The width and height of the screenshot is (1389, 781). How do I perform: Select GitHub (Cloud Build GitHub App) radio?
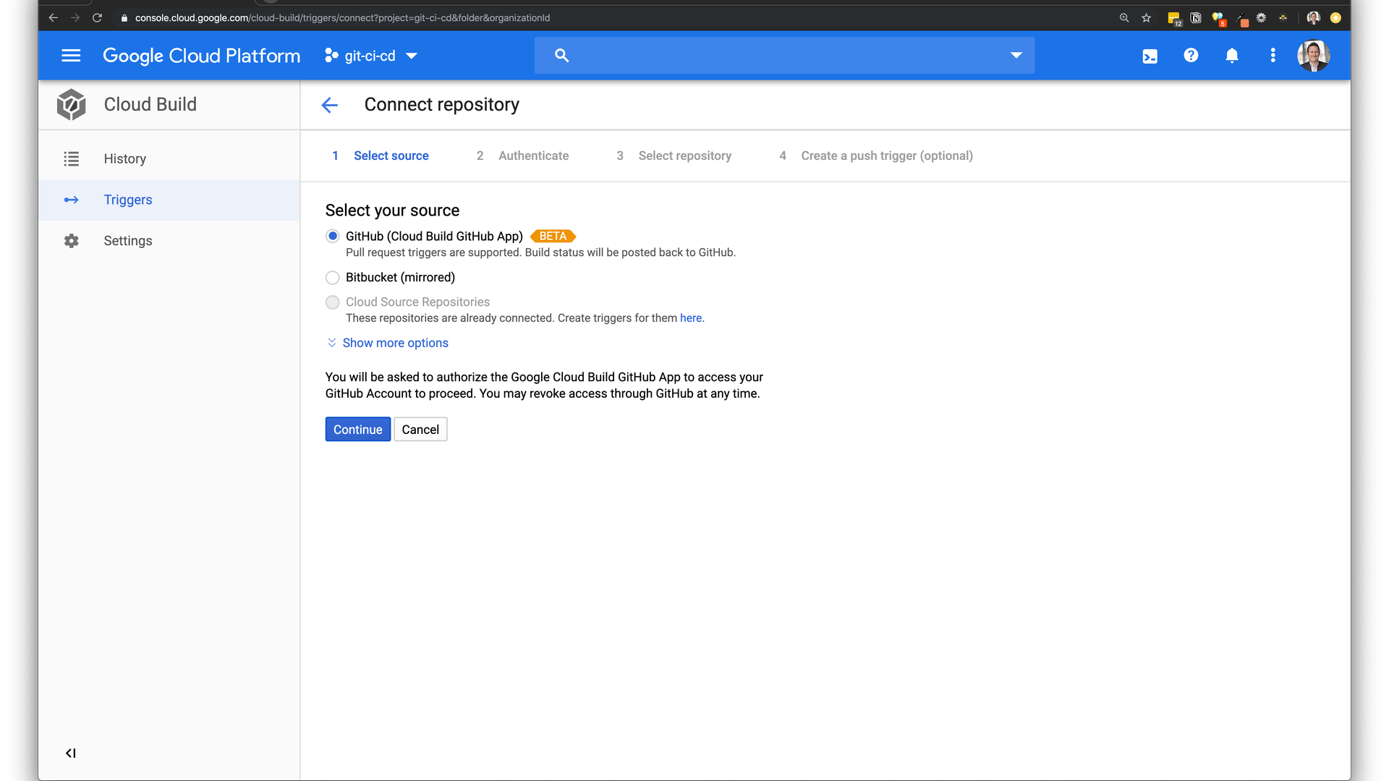(x=333, y=236)
